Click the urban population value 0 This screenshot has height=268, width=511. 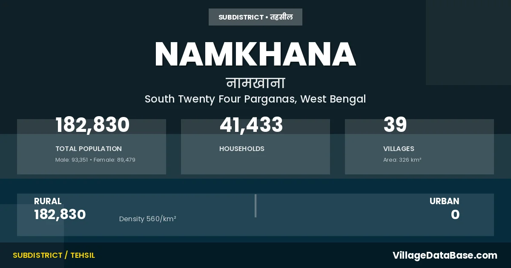coord(455,215)
